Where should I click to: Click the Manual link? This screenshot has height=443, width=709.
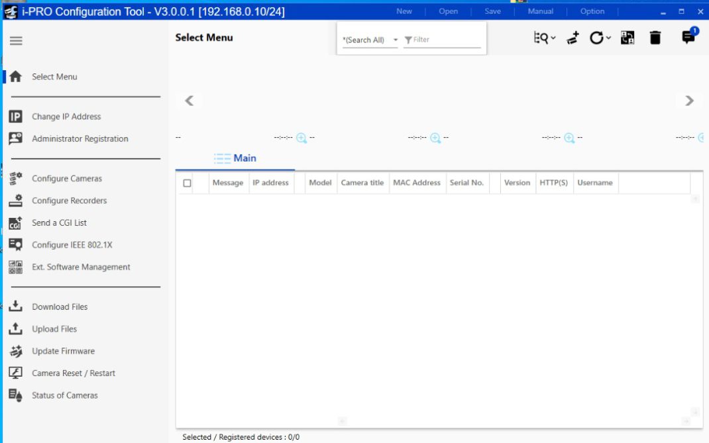540,11
